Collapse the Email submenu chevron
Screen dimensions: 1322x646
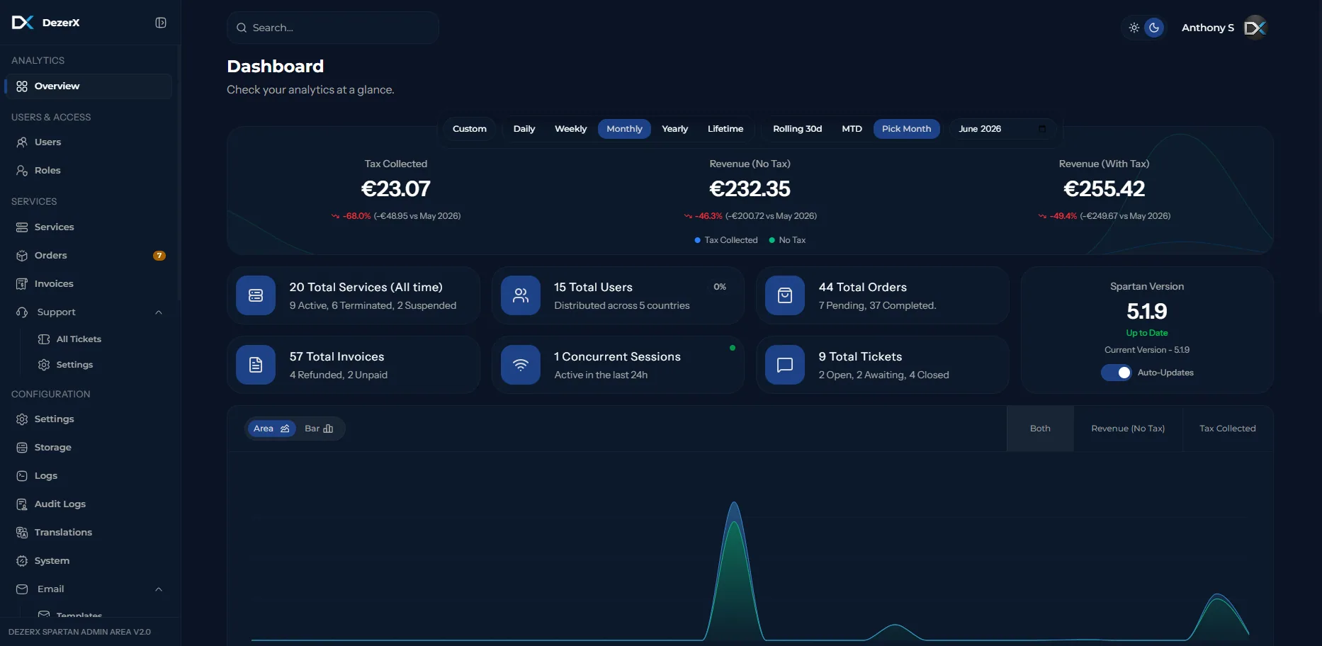point(159,589)
